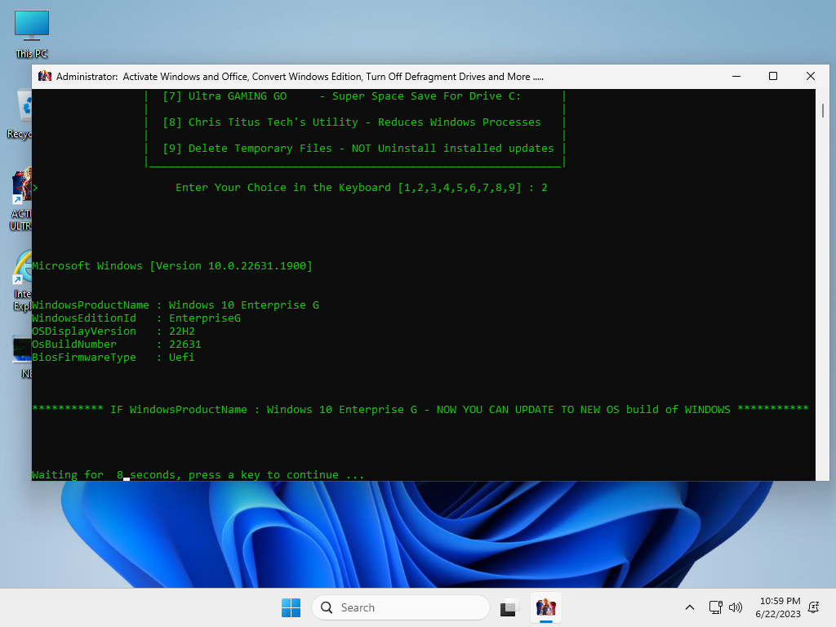Click the 'WindowsEditionId : EnterpriseG' line
This screenshot has height=627, width=836.
(x=136, y=318)
